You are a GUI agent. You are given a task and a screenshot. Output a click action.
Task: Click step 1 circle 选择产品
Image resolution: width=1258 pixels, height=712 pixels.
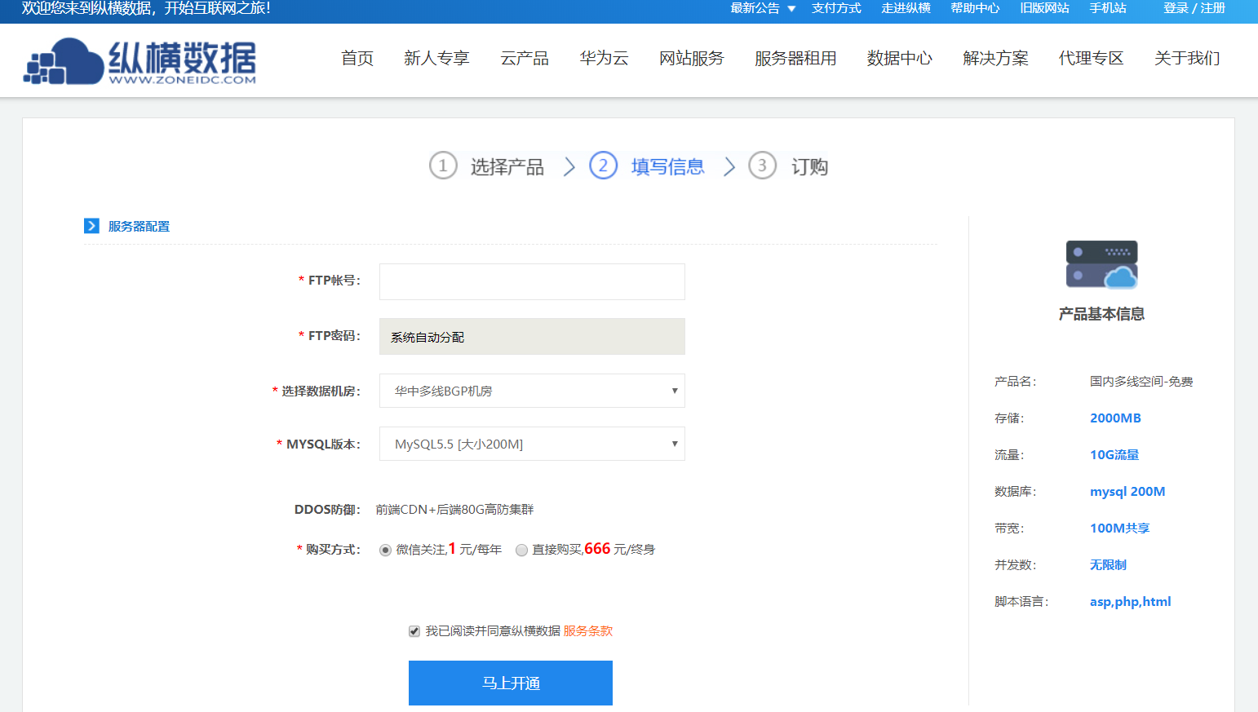pyautogui.click(x=443, y=166)
